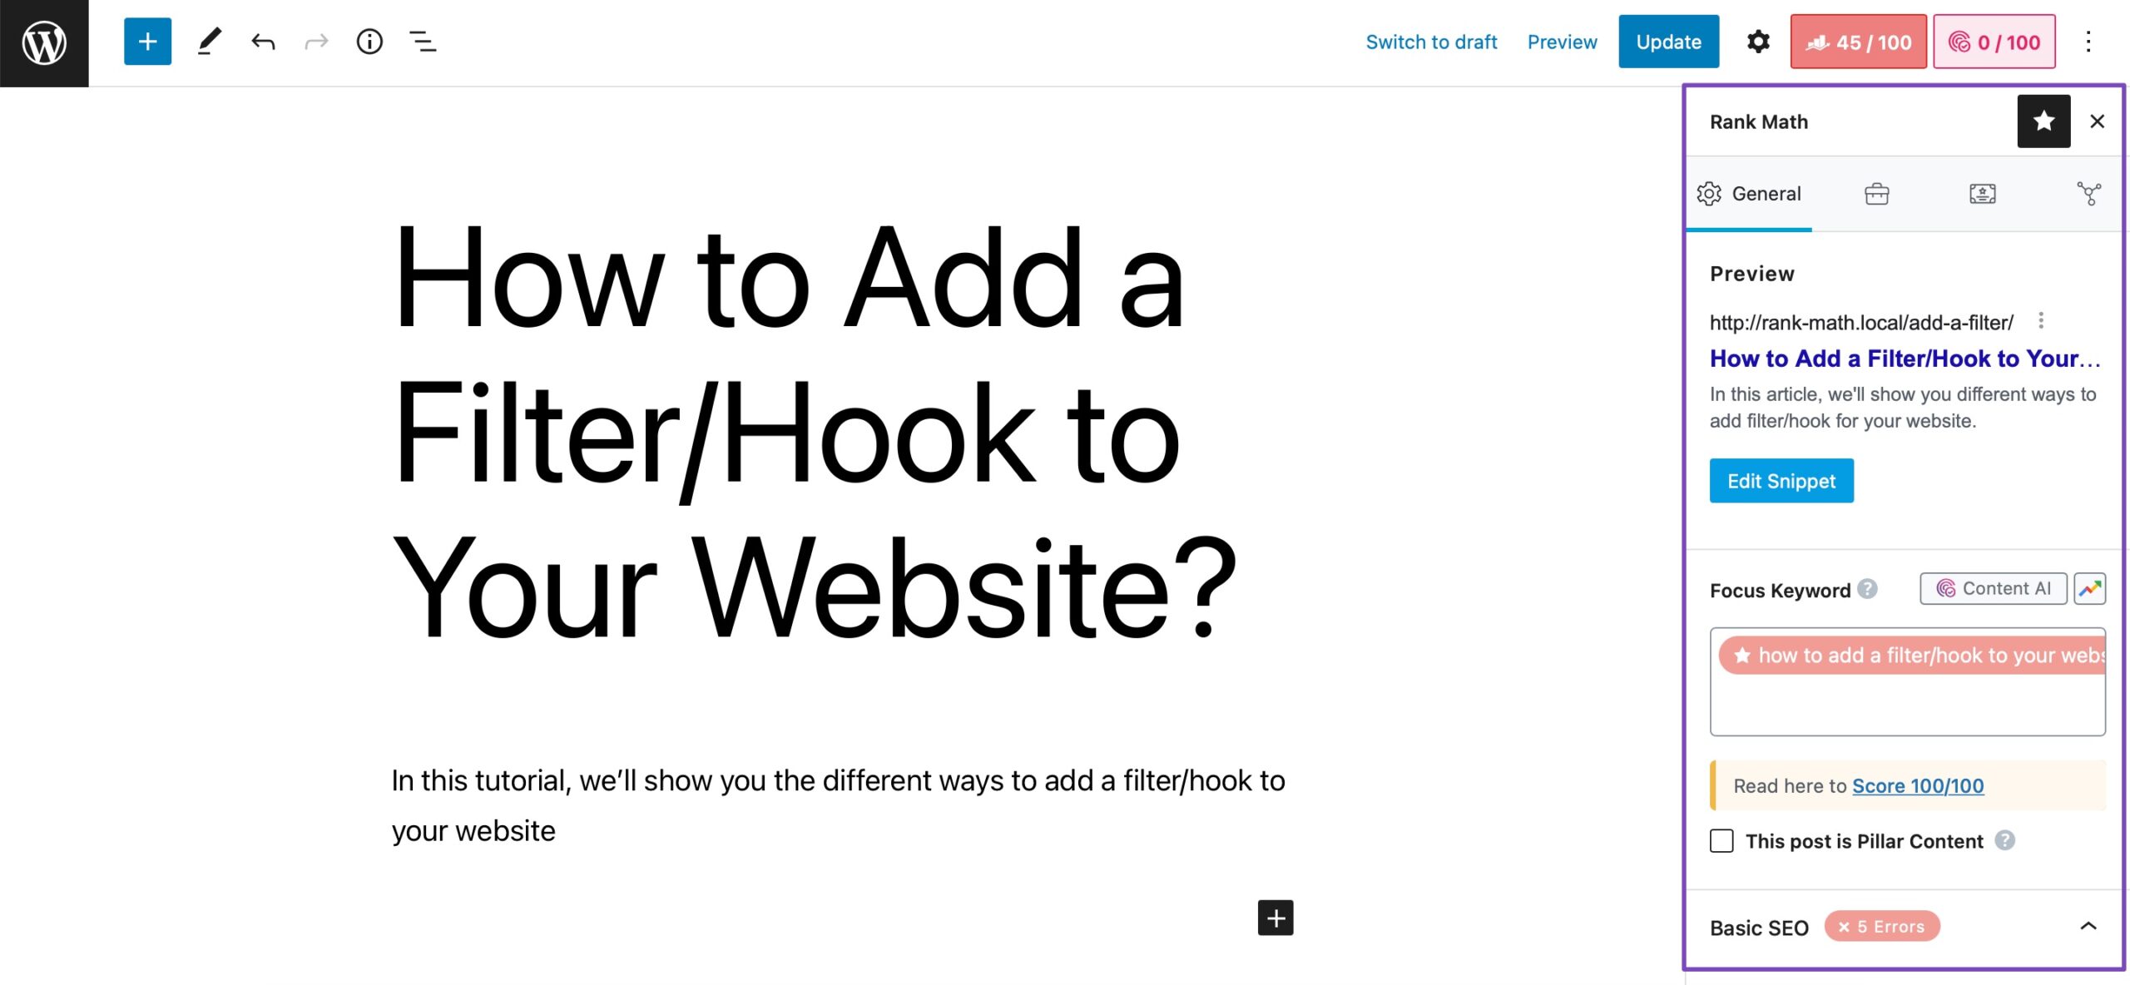This screenshot has width=2130, height=985.
Task: Click the WordPress block inserter (+) button
Action: tap(146, 41)
